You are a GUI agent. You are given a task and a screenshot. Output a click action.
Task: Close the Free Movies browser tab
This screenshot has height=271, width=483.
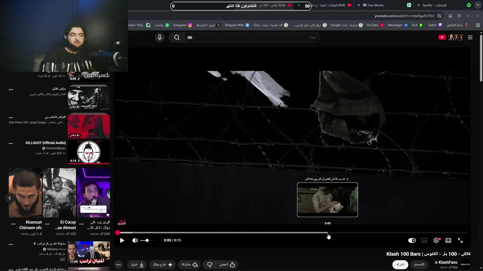coord(359,5)
